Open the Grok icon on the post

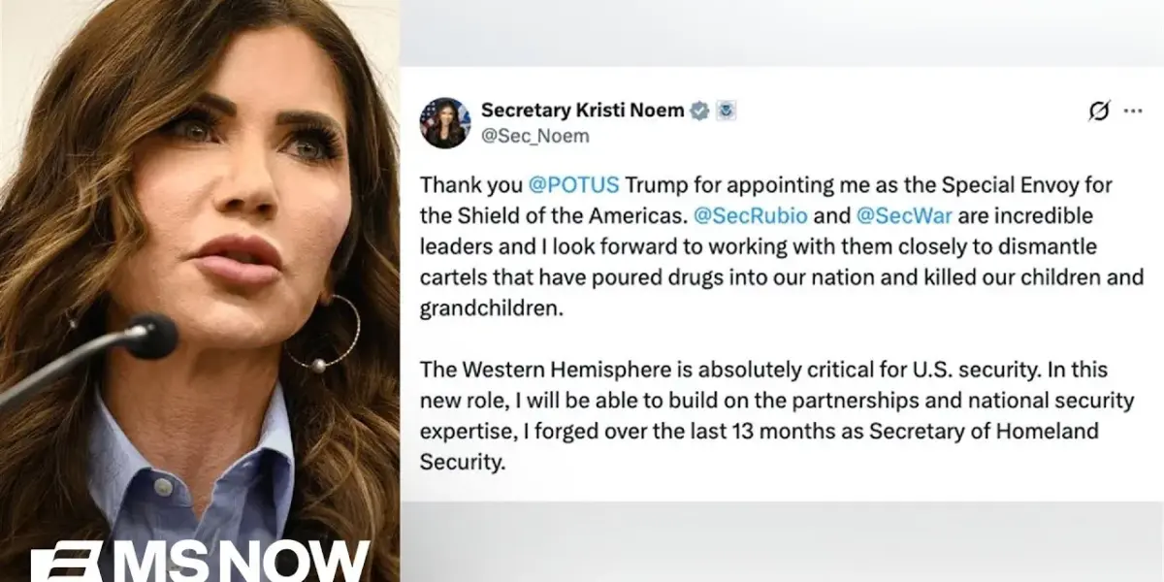1098,112
